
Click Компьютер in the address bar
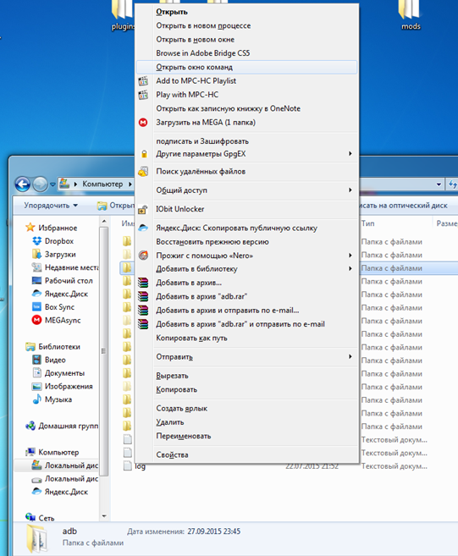[102, 184]
